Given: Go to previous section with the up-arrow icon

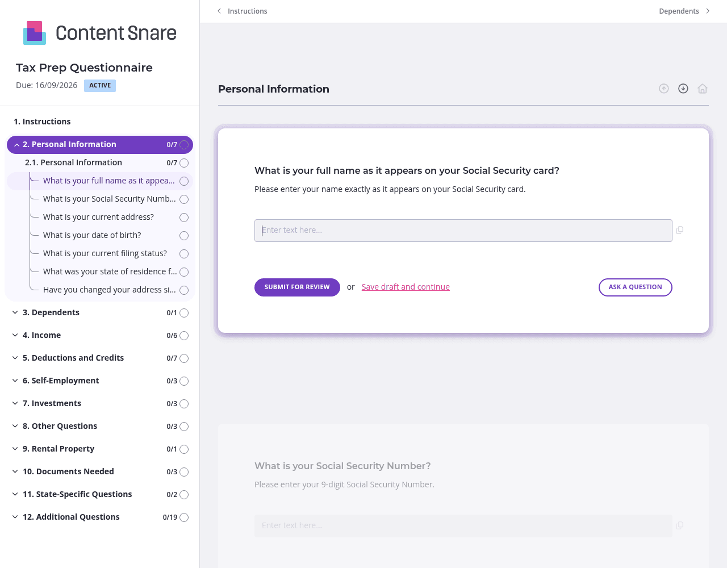Looking at the screenshot, I should click(664, 89).
